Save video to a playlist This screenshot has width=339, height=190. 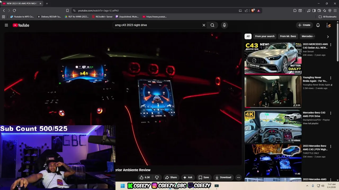click(204, 177)
